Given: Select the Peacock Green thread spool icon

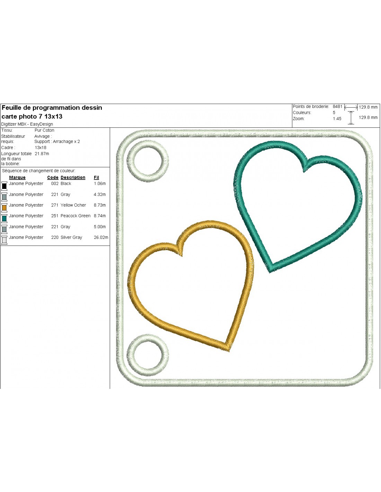Looking at the screenshot, I should pos(4,218).
